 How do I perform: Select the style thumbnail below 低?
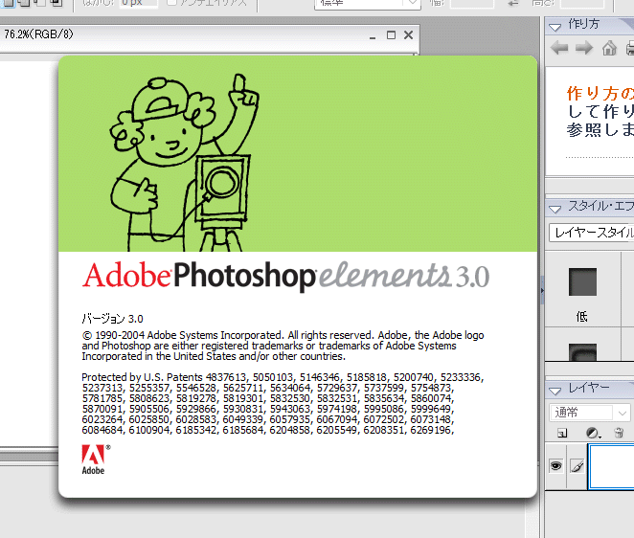[x=582, y=352]
